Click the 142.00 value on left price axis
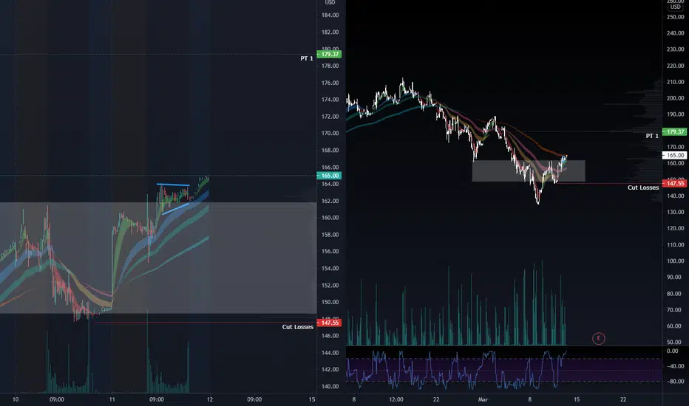689x406 pixels. [330, 369]
